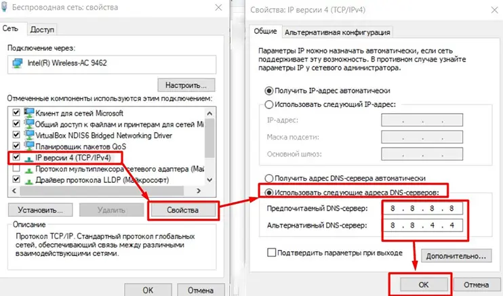This screenshot has width=503, height=296.
Task: Click Отмена in IPv4 properties
Action: [477, 284]
